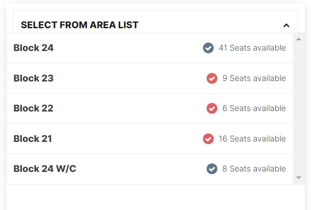Collapse the area list with the chevron arrow
Image resolution: width=311 pixels, height=210 pixels.
286,26
